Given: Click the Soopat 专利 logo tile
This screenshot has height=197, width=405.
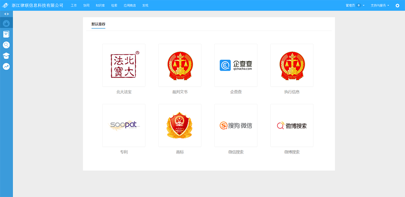Looking at the screenshot, I should coord(124,125).
